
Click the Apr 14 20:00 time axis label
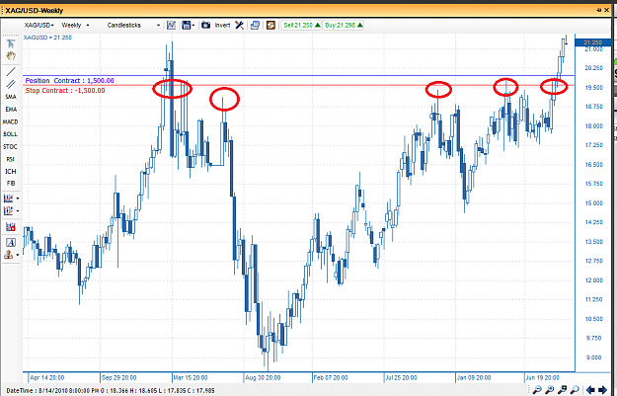(46, 378)
